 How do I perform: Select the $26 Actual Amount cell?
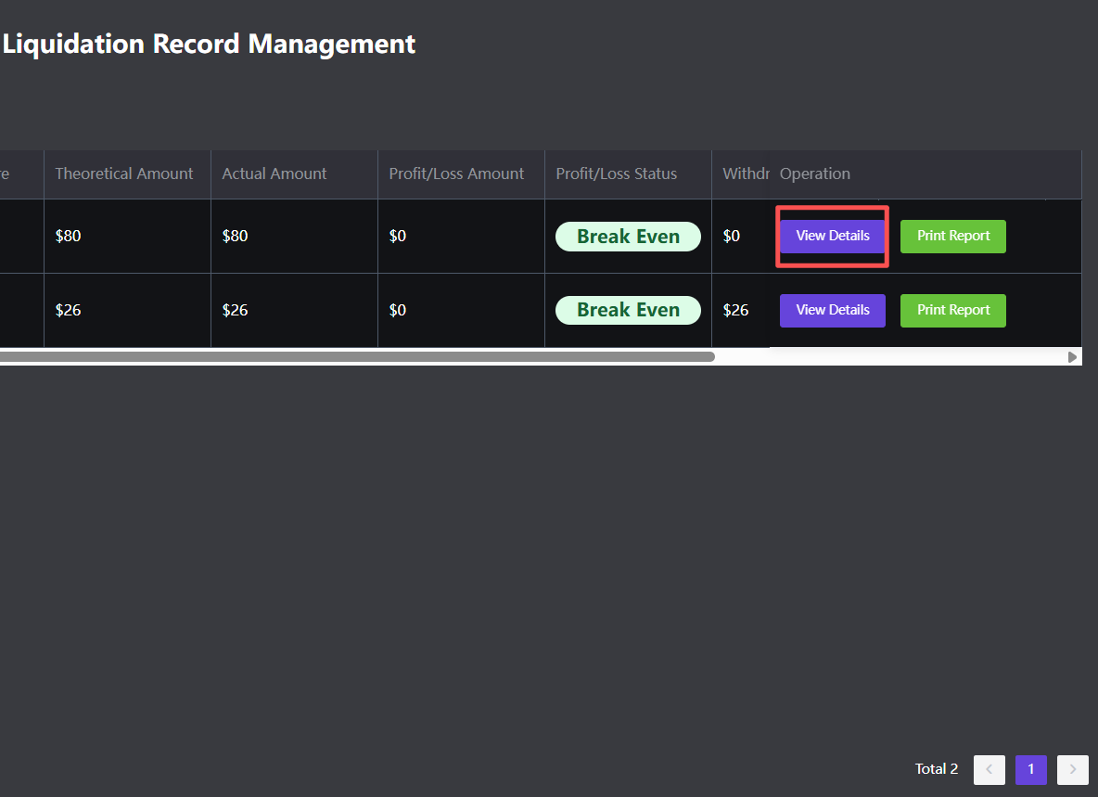pos(235,310)
